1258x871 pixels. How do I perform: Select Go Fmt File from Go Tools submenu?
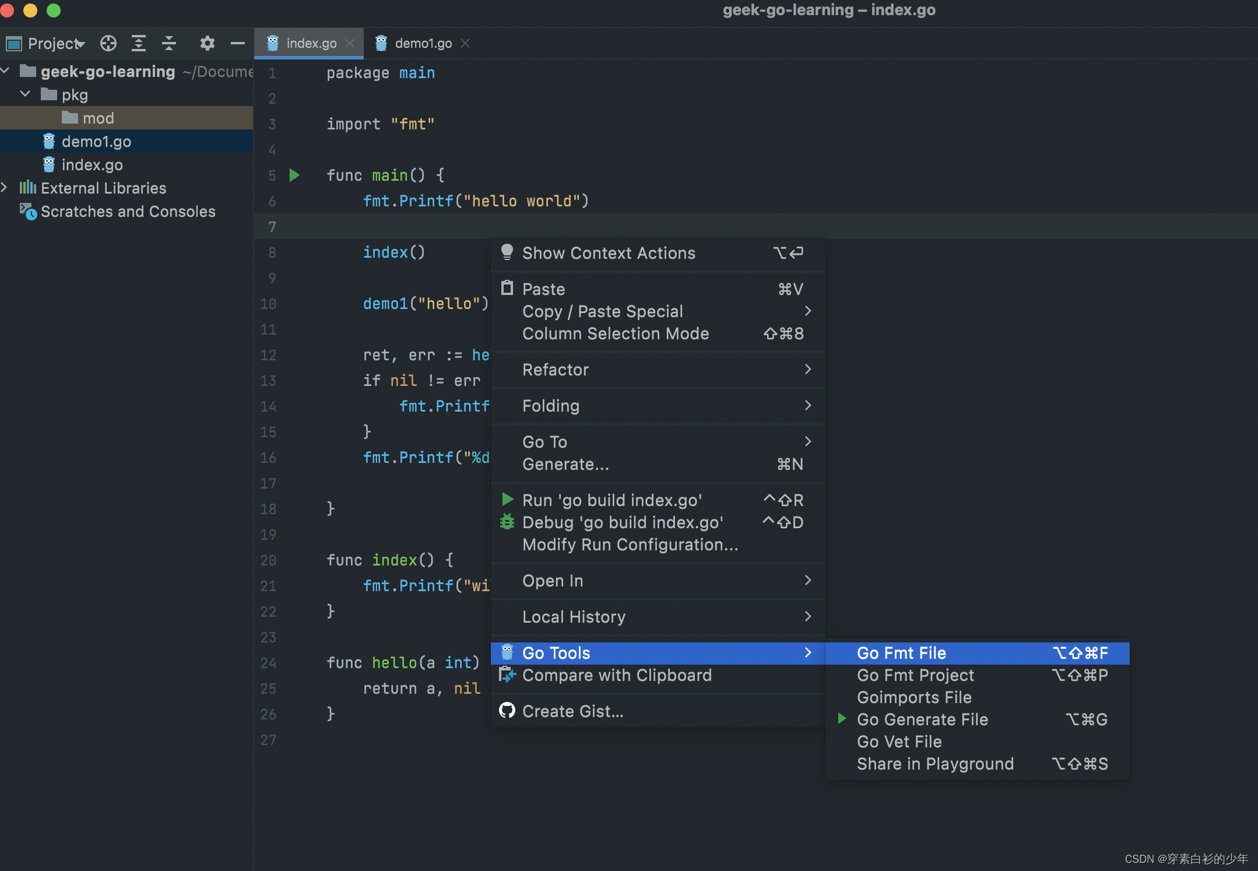point(901,653)
